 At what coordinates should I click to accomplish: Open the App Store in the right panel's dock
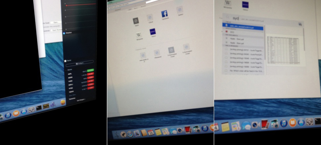(x=301, y=122)
